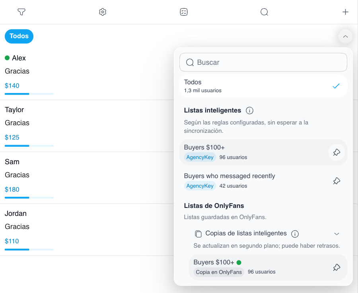Collapse the Copias de listas inteligentes section

337,234
